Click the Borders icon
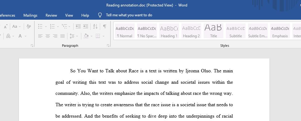The height and width of the screenshot is (121, 301). click(x=98, y=36)
